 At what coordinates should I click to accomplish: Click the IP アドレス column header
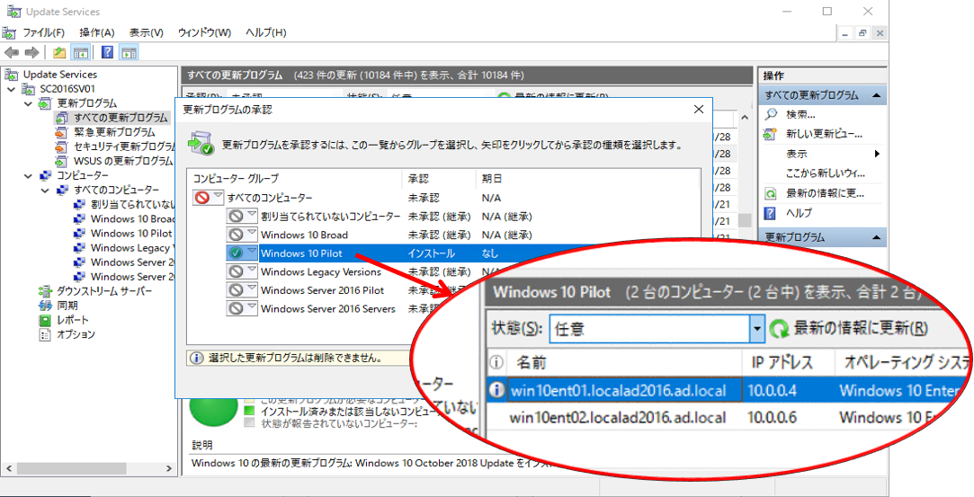coord(782,363)
